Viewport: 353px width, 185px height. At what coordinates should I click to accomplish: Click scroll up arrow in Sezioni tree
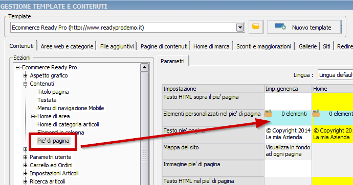coord(145,67)
